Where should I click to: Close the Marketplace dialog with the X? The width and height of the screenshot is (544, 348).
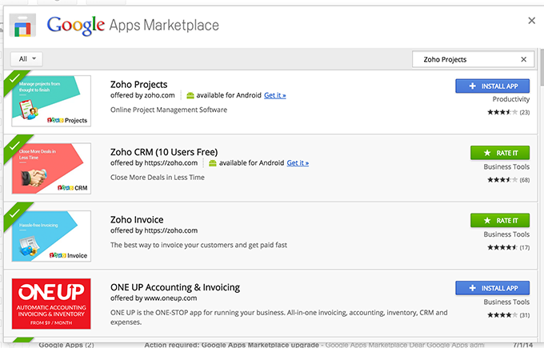tap(532, 20)
